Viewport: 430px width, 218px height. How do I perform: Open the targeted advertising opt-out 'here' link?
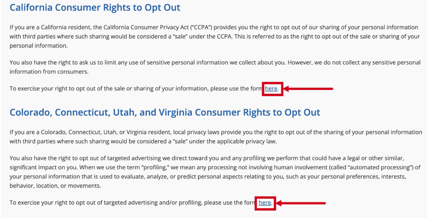coord(265,203)
